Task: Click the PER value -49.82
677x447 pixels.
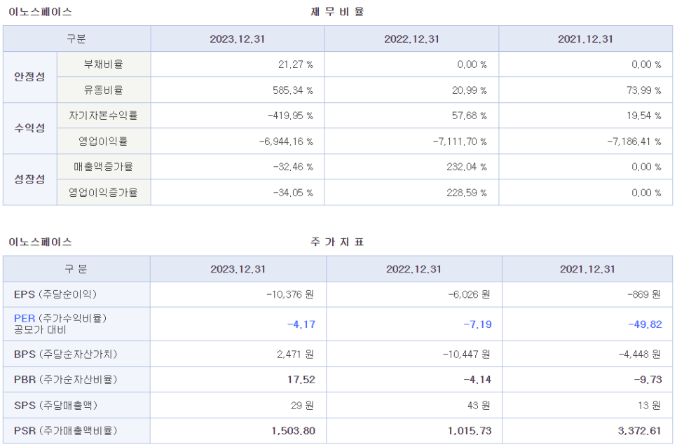Action: [x=645, y=324]
